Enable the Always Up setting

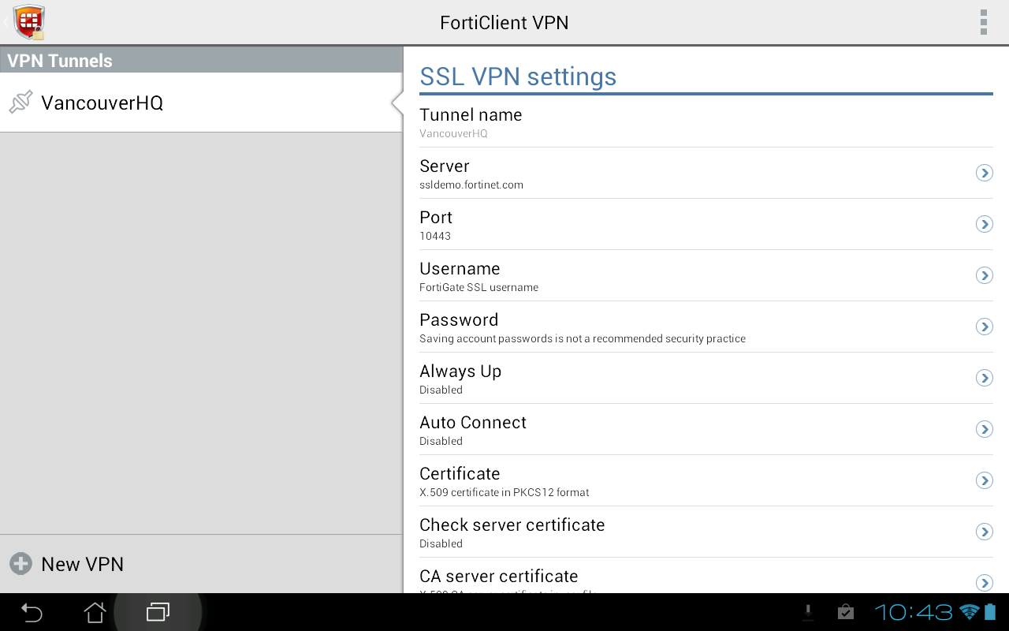coord(984,378)
